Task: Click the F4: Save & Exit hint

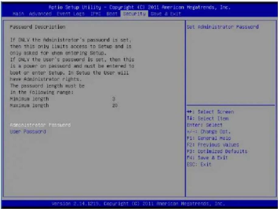Action: tap(207, 158)
